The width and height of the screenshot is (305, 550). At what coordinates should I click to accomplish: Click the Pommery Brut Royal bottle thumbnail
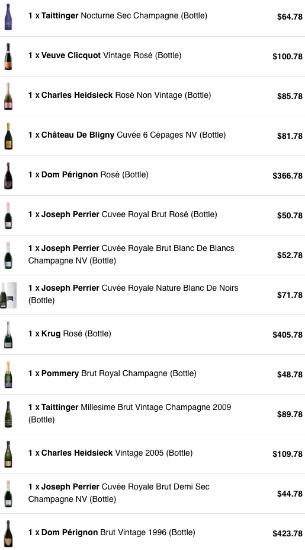click(8, 374)
